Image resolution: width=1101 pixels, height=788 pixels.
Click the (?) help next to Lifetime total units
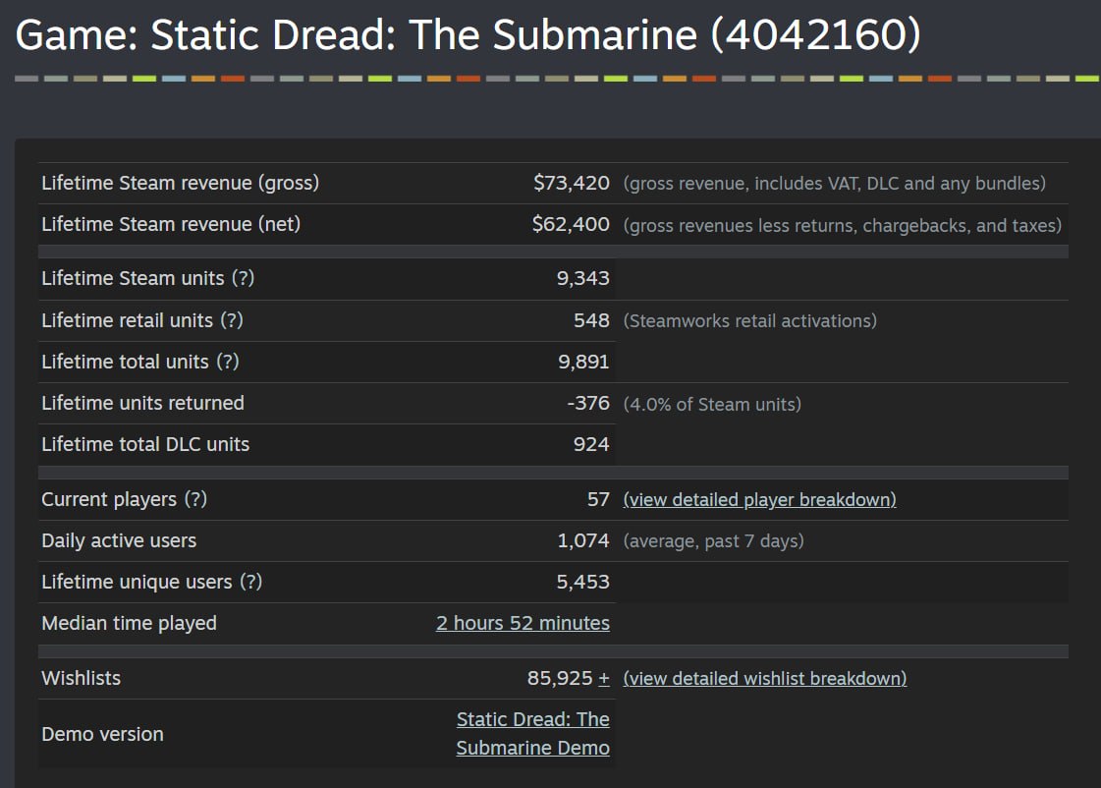(x=228, y=362)
